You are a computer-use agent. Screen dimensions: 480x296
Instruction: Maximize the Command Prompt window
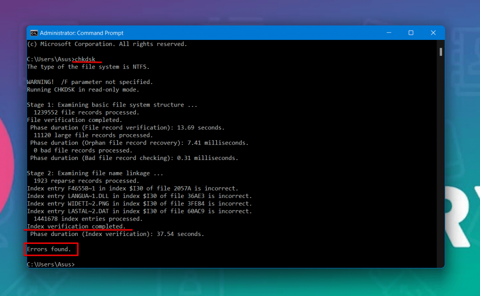pyautogui.click(x=411, y=33)
